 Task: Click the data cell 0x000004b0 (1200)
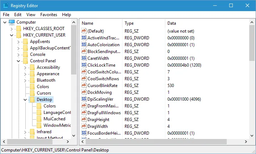pyautogui.click(x=184, y=65)
